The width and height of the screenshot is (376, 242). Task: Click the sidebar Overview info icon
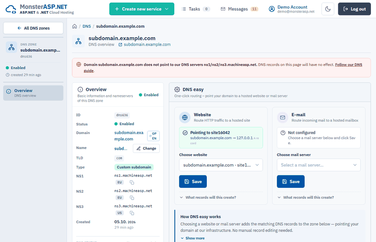click(9, 91)
